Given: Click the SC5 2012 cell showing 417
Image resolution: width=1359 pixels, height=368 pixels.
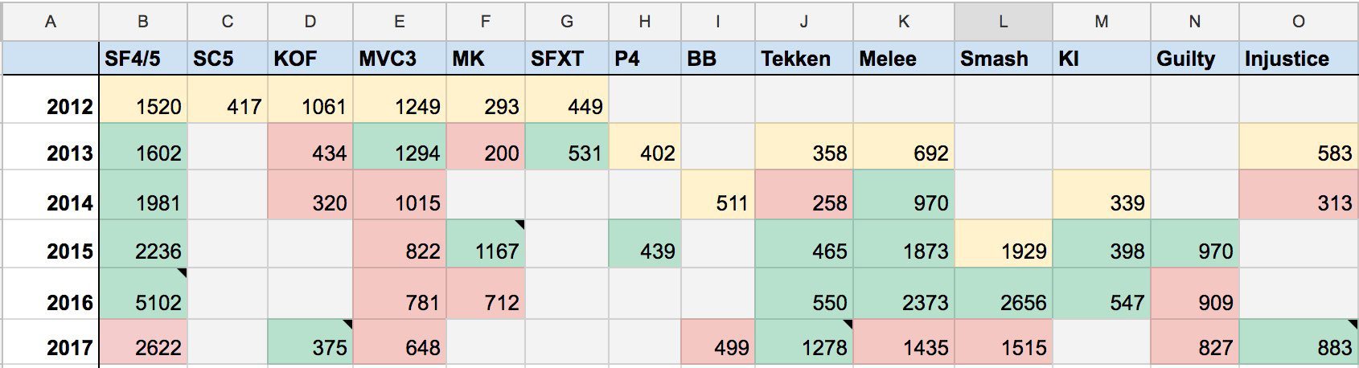Looking at the screenshot, I should (x=228, y=105).
